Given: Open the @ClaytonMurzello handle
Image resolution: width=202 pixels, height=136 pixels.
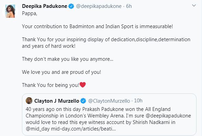Looking at the screenshot, I should (x=109, y=101).
